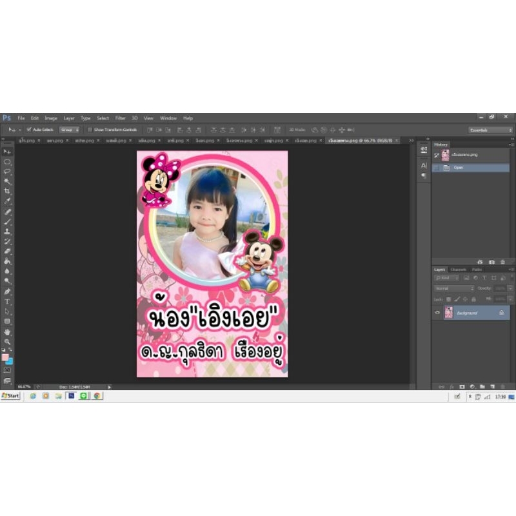Open the Paragraph panel icon
516x516 pixels.
pyautogui.click(x=424, y=176)
